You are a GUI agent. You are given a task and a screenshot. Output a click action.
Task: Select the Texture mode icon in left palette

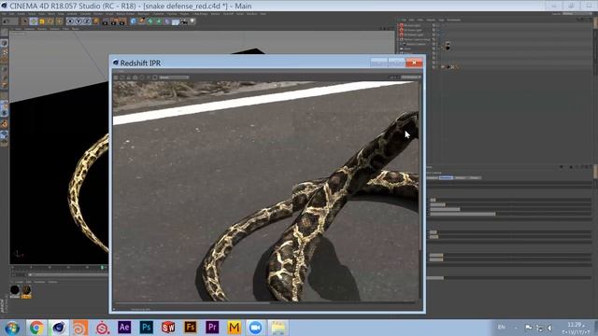(4, 52)
